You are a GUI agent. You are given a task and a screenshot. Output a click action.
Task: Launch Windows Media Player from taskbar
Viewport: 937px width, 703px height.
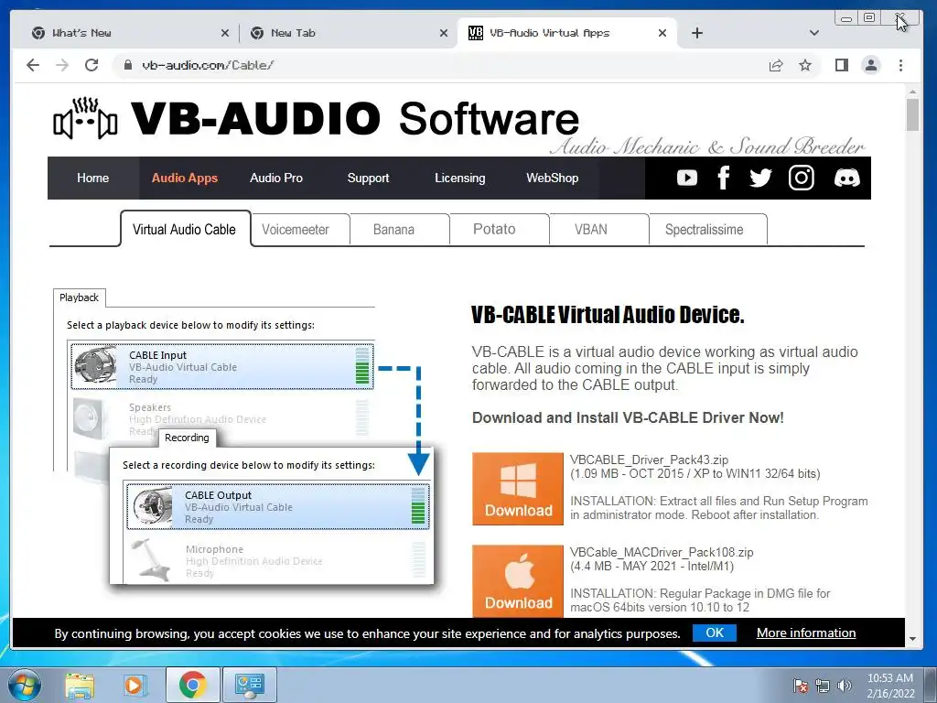(134, 685)
